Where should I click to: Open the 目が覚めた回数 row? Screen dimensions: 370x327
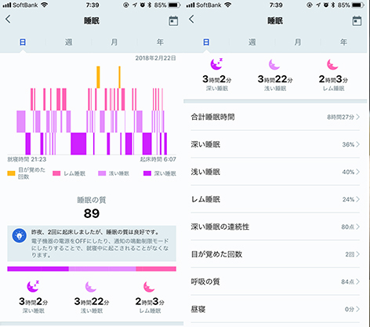[x=275, y=254]
